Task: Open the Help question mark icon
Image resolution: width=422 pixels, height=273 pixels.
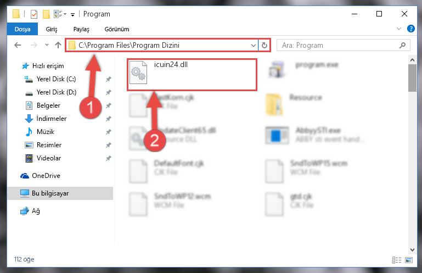Action: click(x=410, y=29)
